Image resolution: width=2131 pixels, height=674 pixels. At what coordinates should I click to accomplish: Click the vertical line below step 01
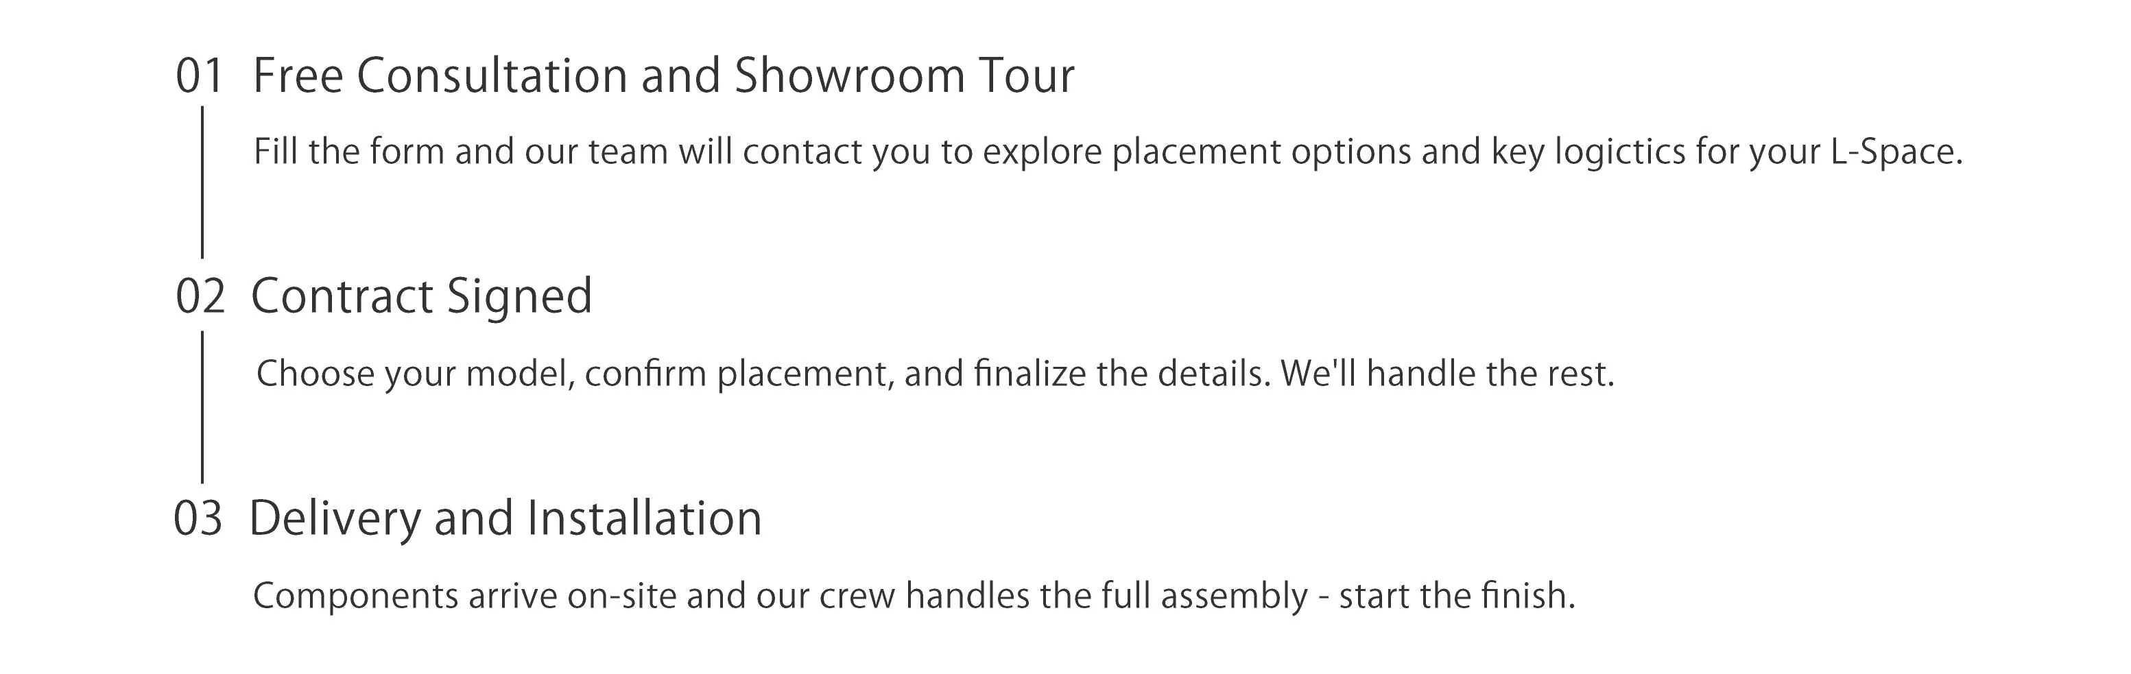(202, 182)
